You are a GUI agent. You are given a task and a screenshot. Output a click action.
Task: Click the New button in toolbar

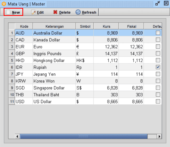click(13, 12)
